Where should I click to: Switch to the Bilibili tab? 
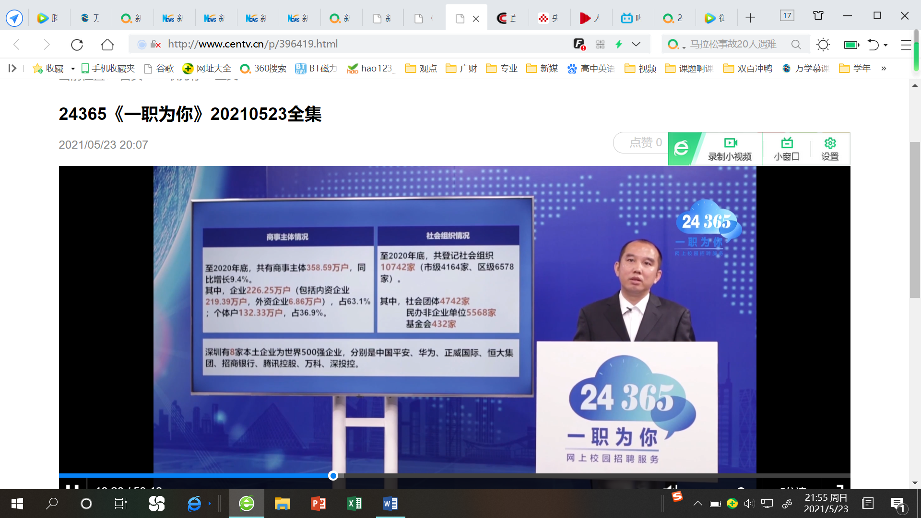pyautogui.click(x=632, y=18)
